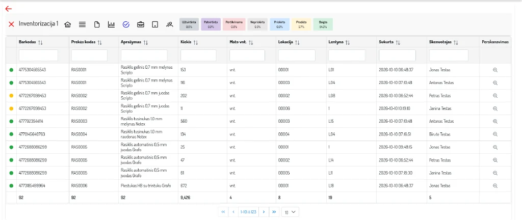Go to the next page of results
The width and height of the screenshot is (522, 220).
coord(264,212)
